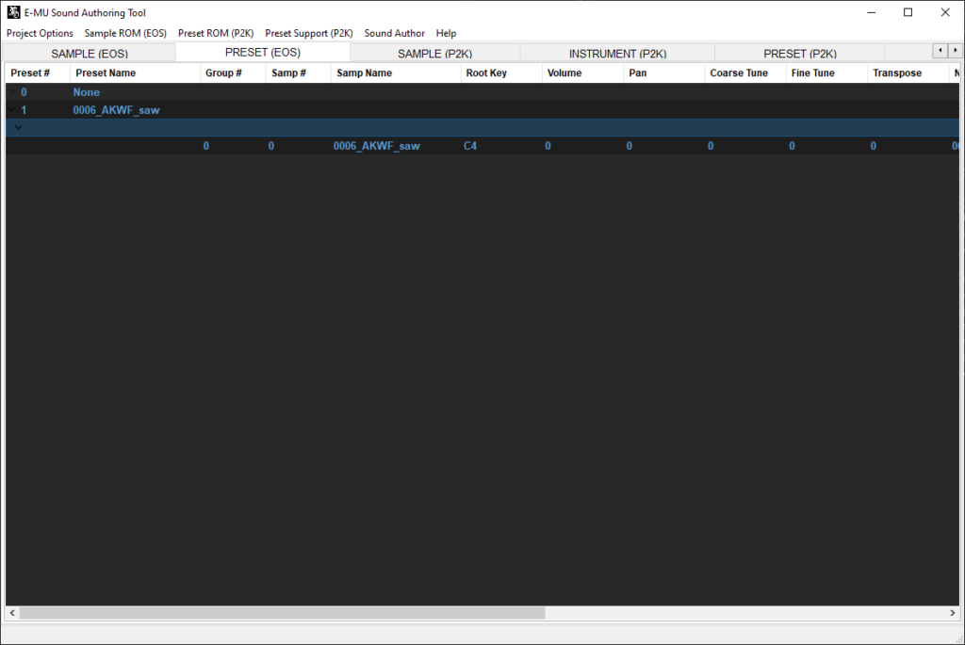Viewport: 965px width, 645px height.
Task: Select the preset named 'None'
Action: pyautogui.click(x=86, y=92)
